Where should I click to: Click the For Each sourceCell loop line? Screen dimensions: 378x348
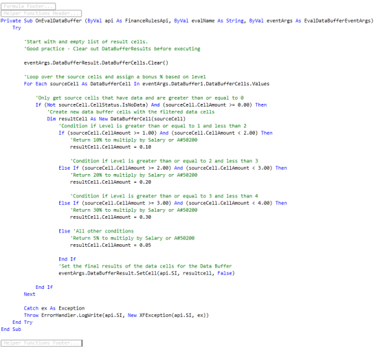[146, 84]
